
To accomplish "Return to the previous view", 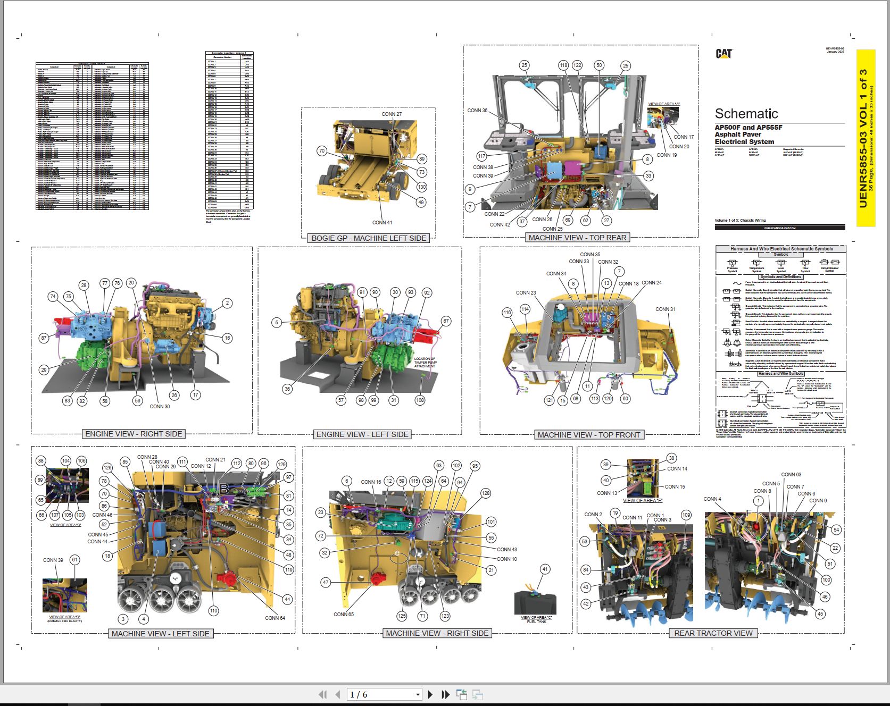I will click(462, 694).
